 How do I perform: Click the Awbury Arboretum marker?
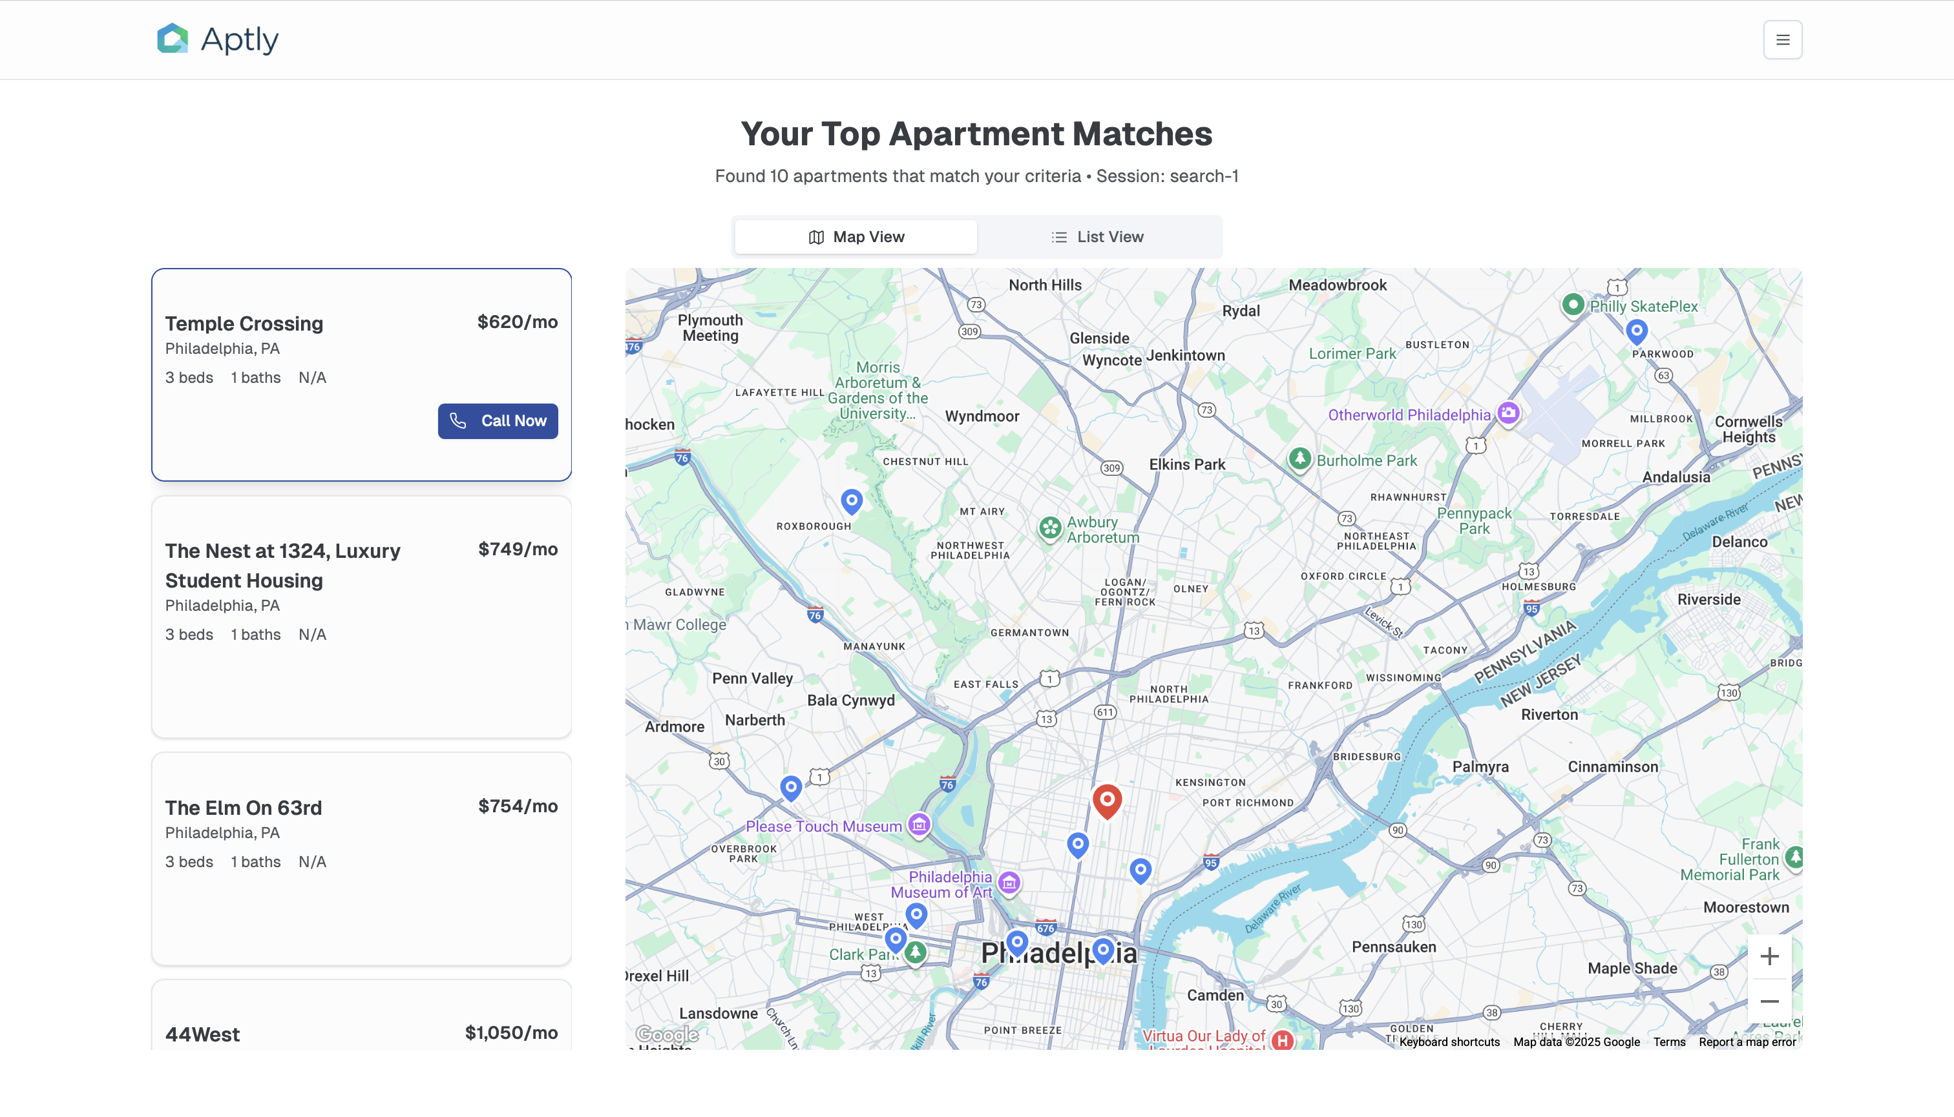(1049, 528)
